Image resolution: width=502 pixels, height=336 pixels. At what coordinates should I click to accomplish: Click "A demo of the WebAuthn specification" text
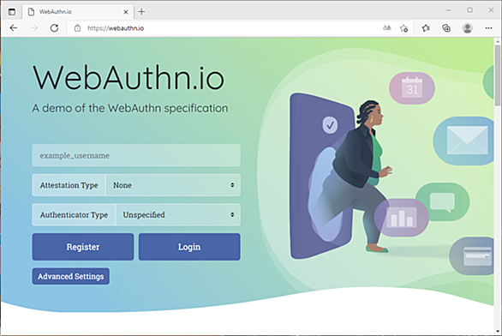130,108
